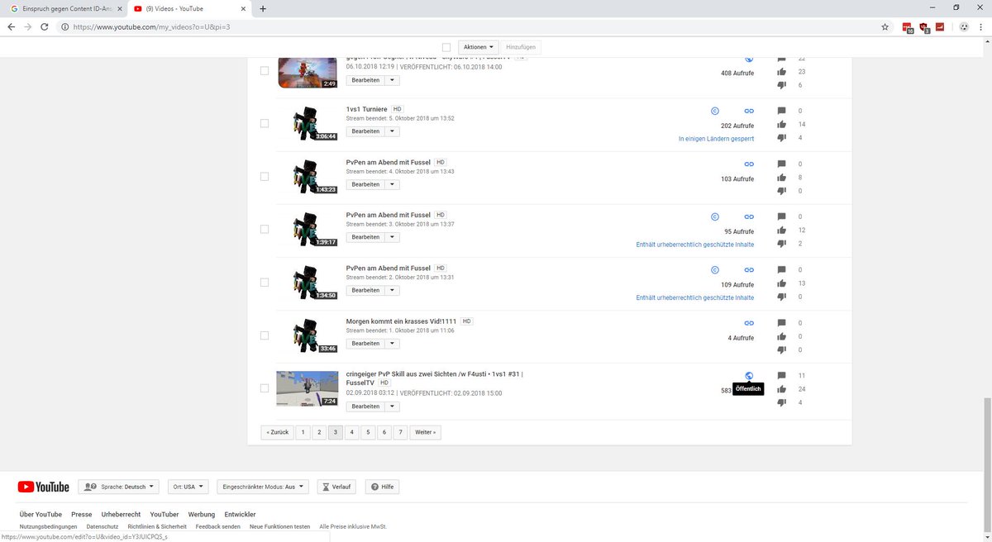Open the Eingeschränkter Modus dropdown

click(x=264, y=487)
